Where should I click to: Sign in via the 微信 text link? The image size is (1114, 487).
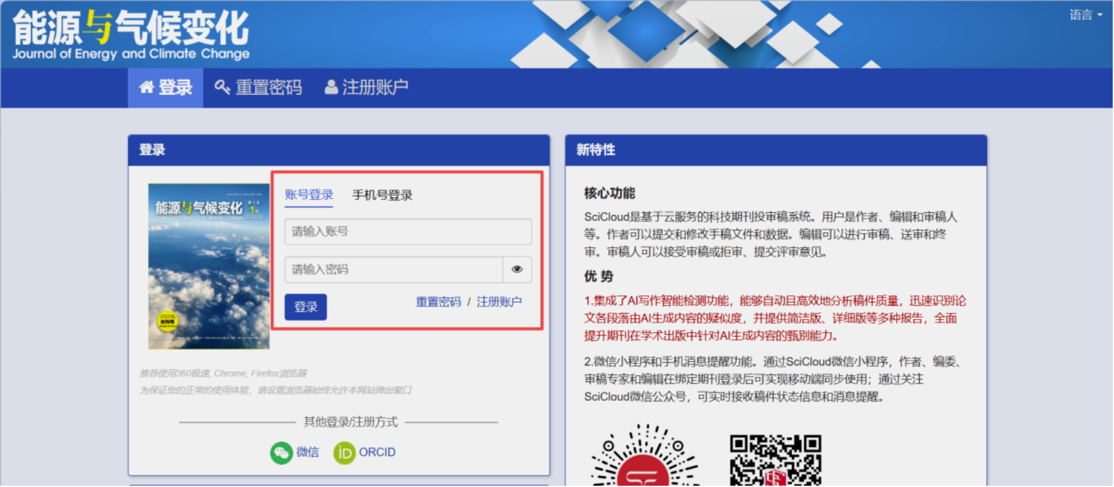click(307, 452)
